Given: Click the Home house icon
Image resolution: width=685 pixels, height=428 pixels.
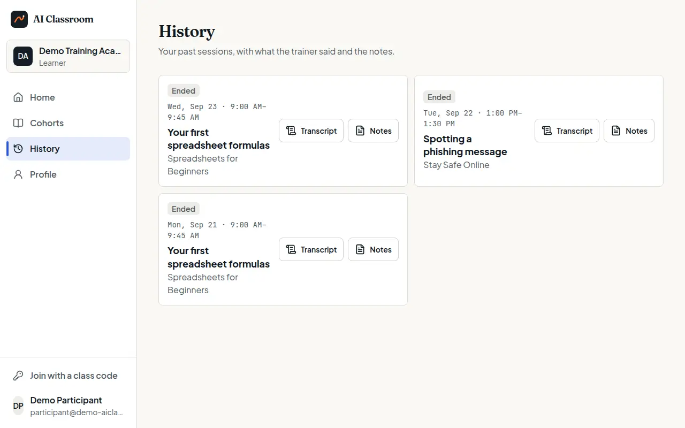Looking at the screenshot, I should (x=18, y=97).
